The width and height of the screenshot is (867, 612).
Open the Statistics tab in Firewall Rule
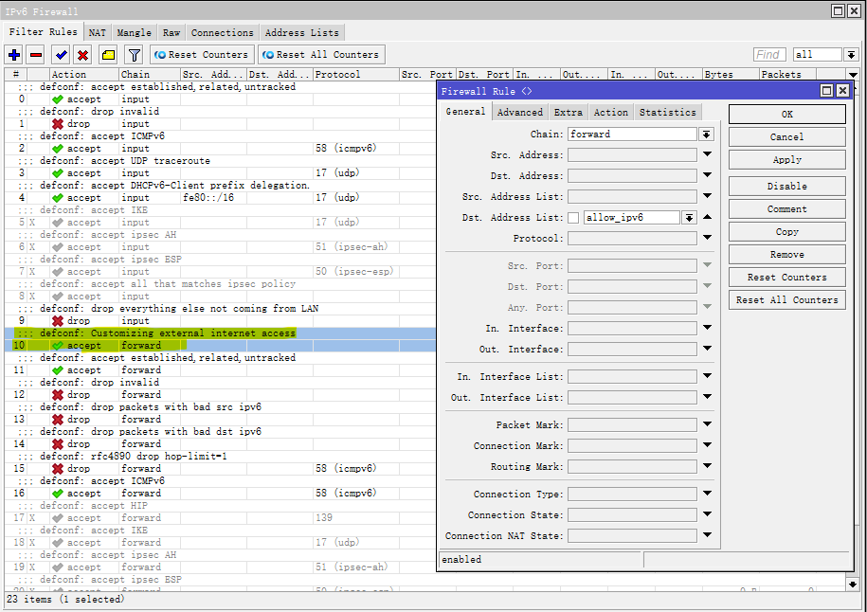[667, 112]
